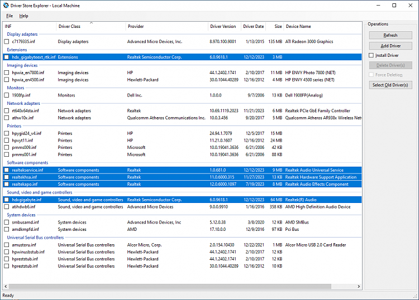The image size is (419, 300).
Task: Toggle the Install Driver checkbox
Action: [371, 55]
